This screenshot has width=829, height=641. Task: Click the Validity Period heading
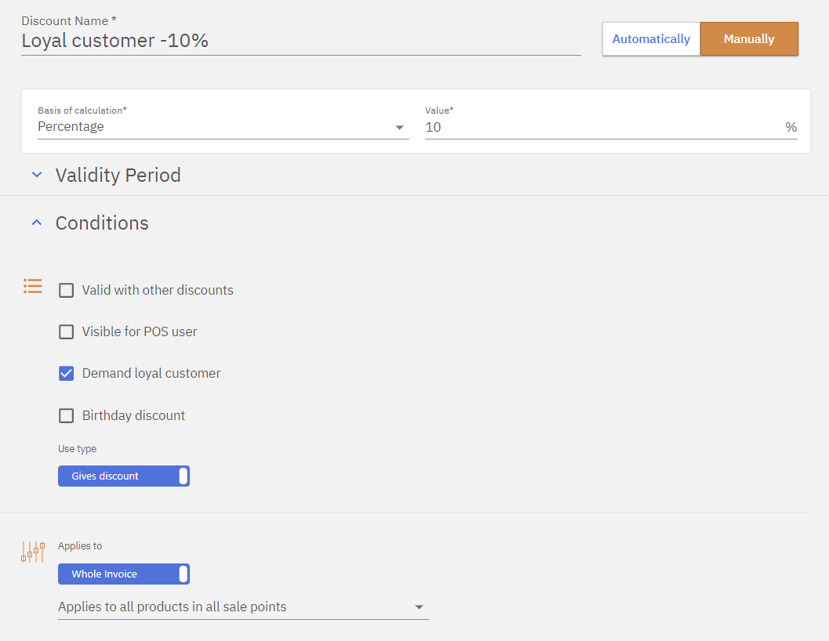(x=118, y=175)
